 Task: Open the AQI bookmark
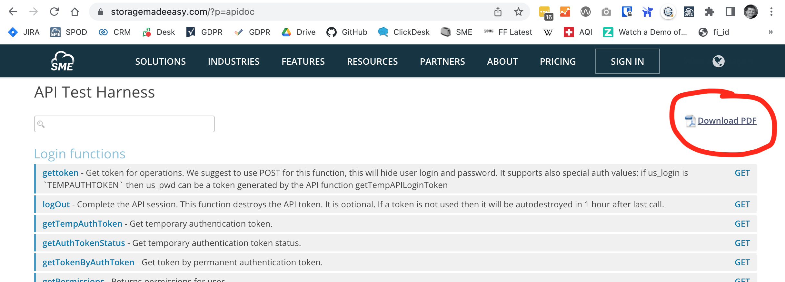[578, 32]
